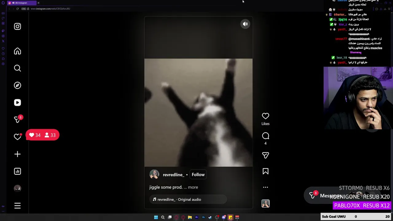Screen dimensions: 393x221
Task: Click chat username 3jaj16 in stream chat
Action: coord(343,19)
